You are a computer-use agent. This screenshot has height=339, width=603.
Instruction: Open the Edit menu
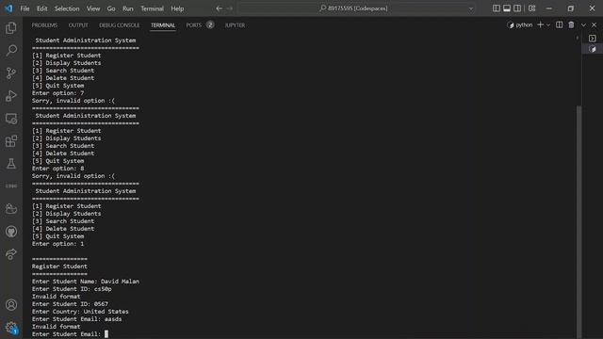41,8
